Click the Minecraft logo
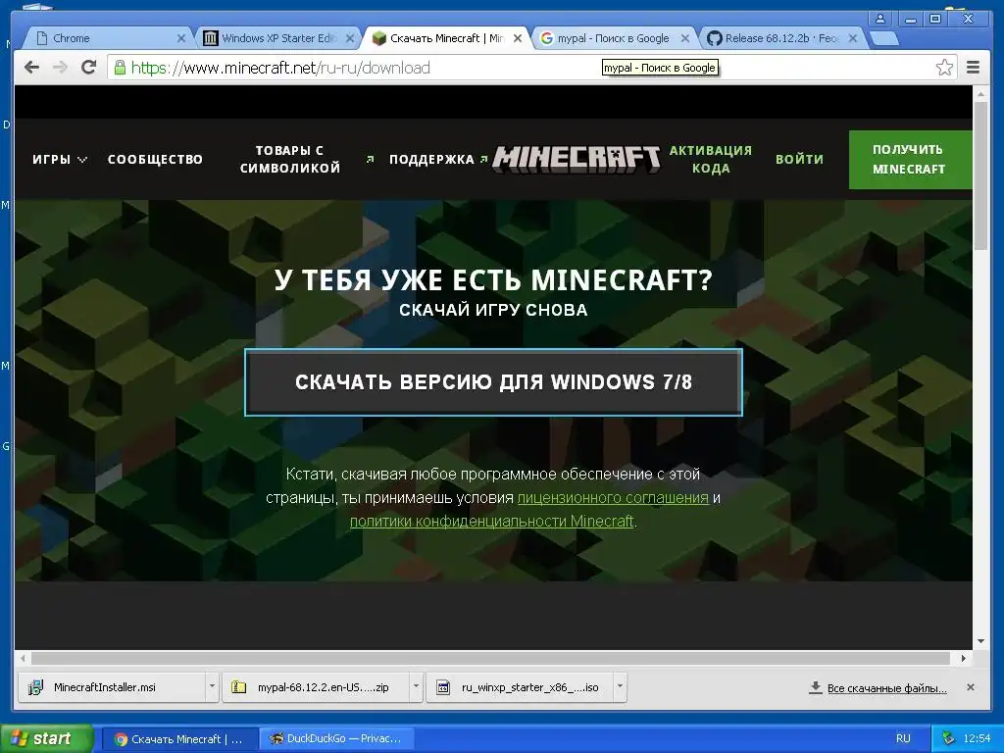Screen dimensions: 1004x753 click(576, 159)
